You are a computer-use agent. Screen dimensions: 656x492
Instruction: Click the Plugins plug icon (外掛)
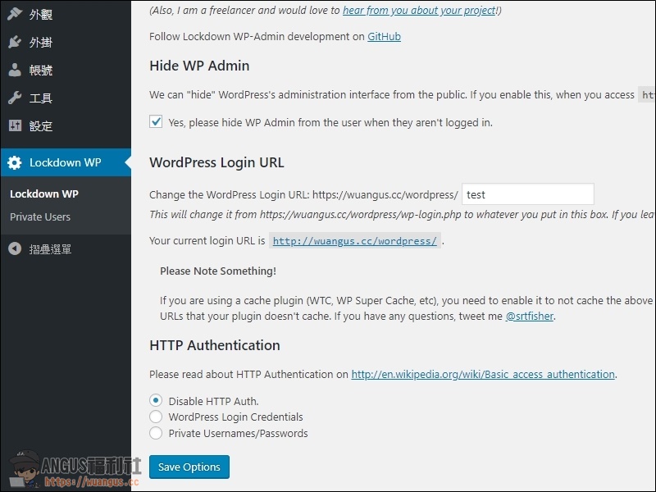pyautogui.click(x=15, y=42)
